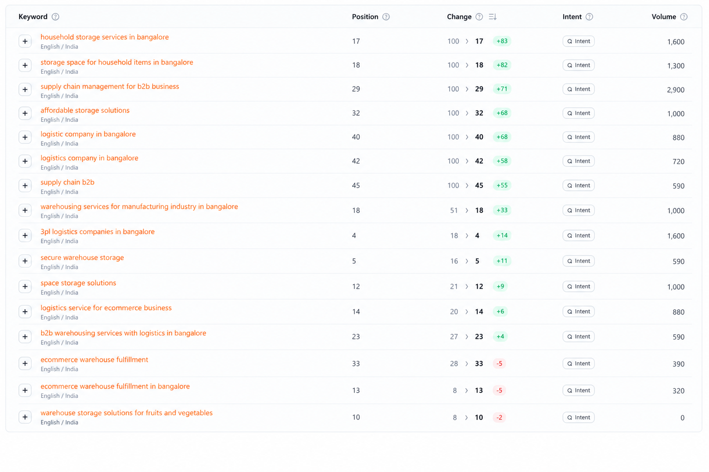The image size is (709, 472).
Task: Click Intent button for affordable storage solutions
Action: [578, 113]
